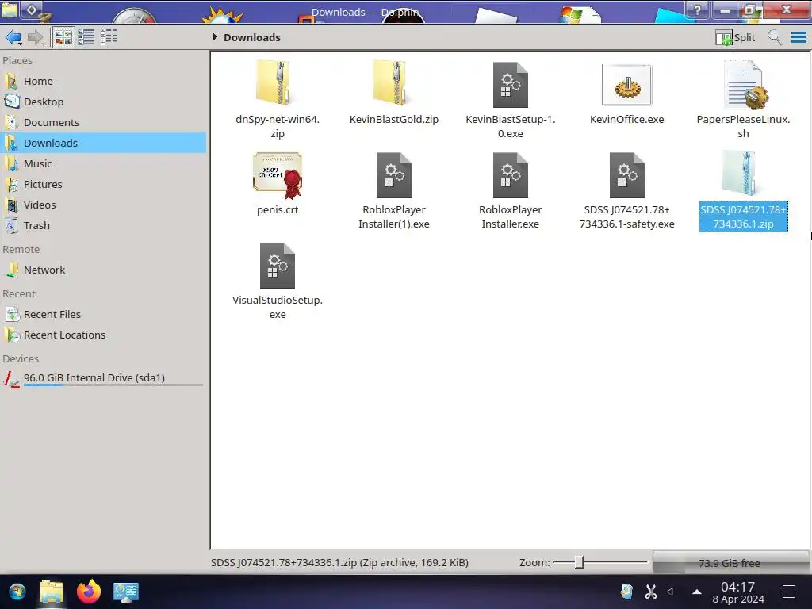
Task: Select SDSS J074521.78+734336.1-safety.exe icon
Action: 626,175
